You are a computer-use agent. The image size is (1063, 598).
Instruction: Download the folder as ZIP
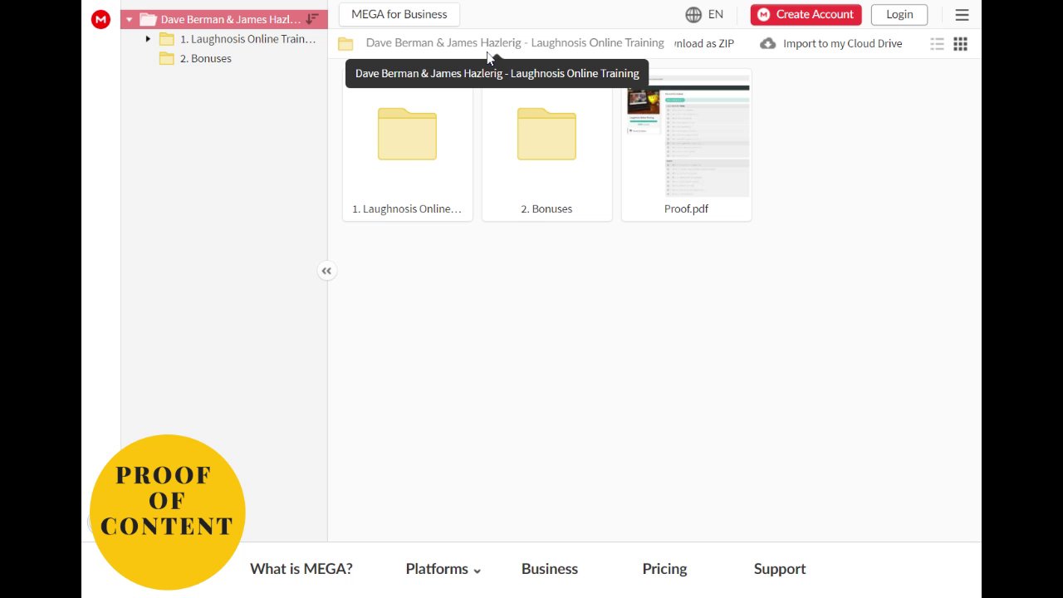click(704, 43)
